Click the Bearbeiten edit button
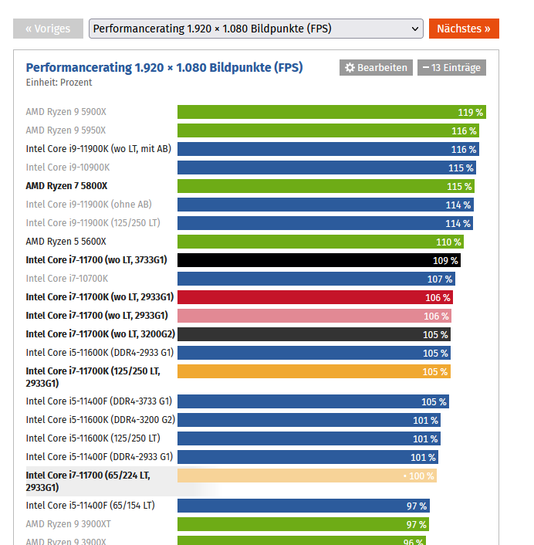The image size is (534, 545). click(376, 67)
